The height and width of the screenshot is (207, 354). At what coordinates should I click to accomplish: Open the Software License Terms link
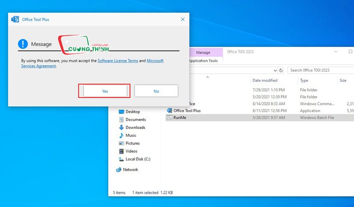(118, 61)
